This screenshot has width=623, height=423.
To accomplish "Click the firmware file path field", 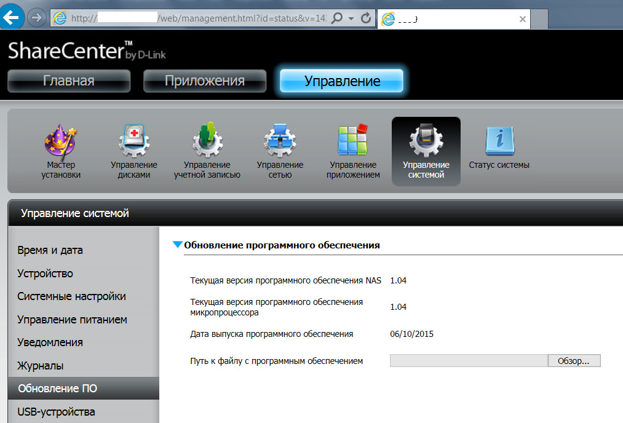I will (x=469, y=361).
